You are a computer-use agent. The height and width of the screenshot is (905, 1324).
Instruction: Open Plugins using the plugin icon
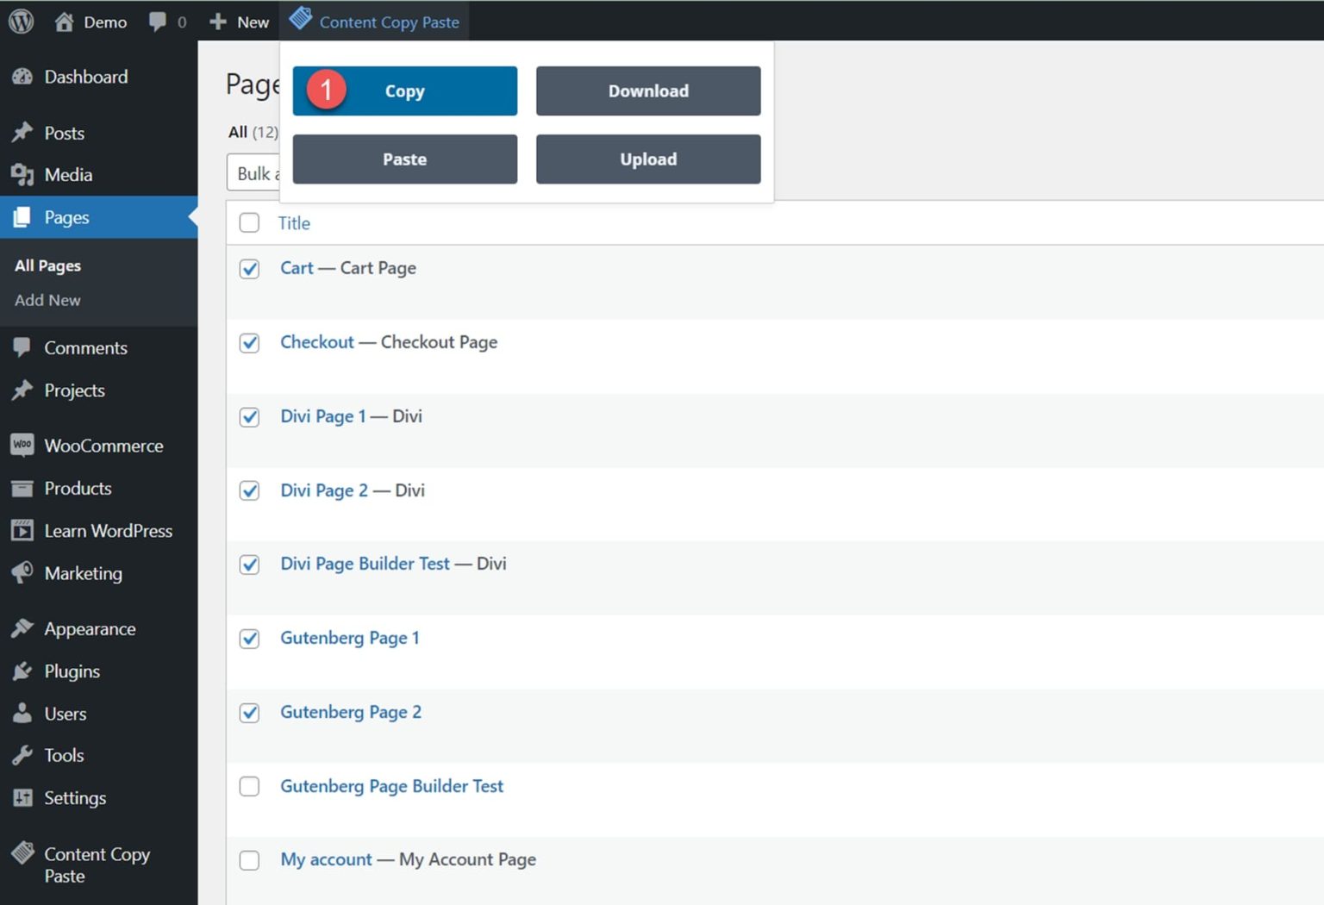23,671
